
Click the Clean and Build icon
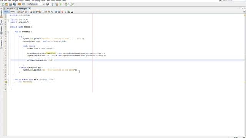[57, 4]
